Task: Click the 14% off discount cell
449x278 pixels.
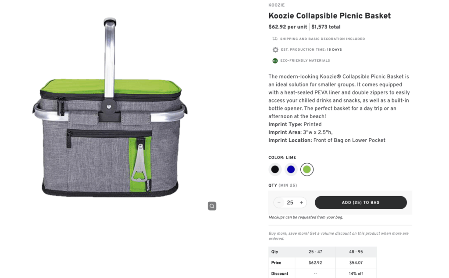Action: coord(356,273)
